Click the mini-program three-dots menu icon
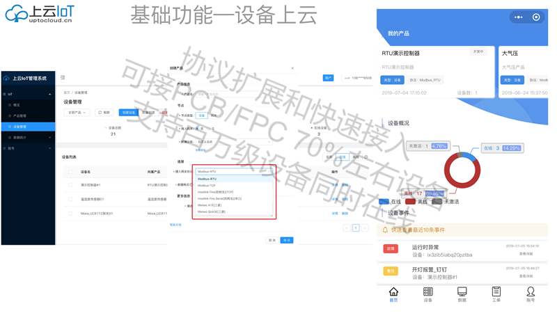 click(518, 17)
